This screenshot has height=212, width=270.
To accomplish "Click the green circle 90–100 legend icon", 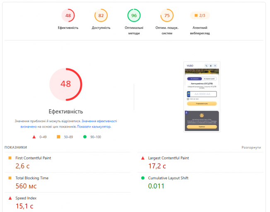I will click(85, 137).
